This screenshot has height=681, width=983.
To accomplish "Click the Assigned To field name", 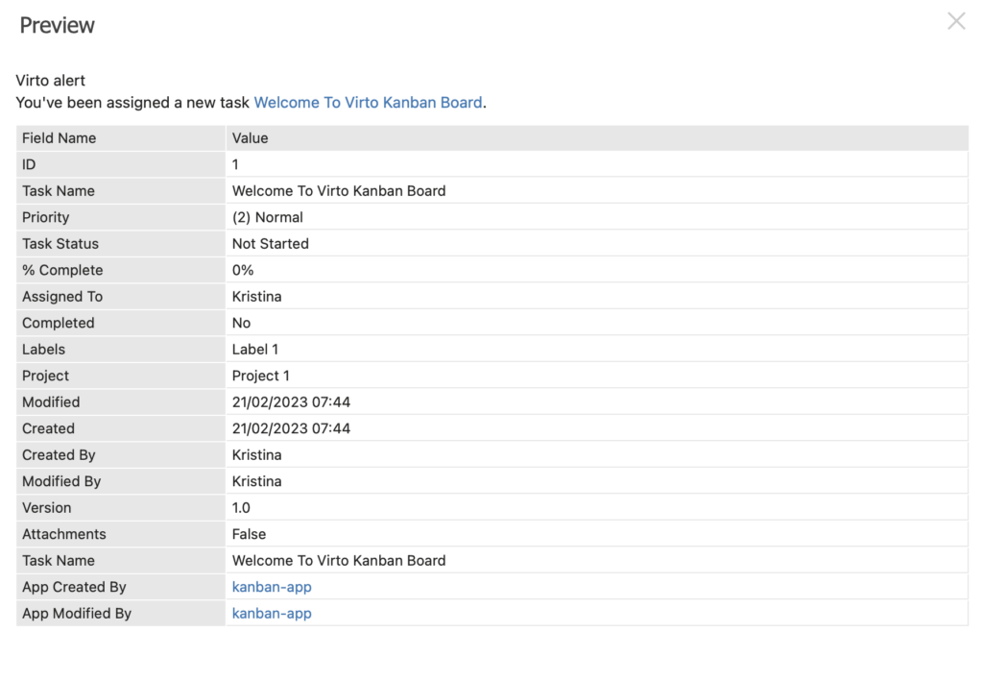I will point(62,296).
